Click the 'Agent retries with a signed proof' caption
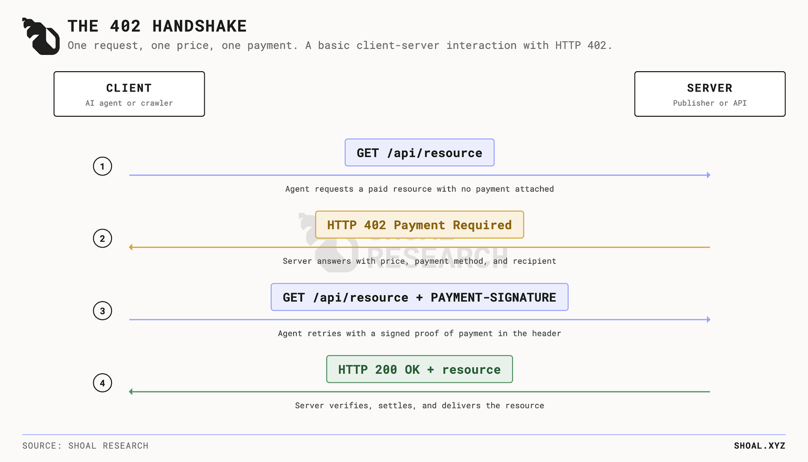Viewport: 808px width, 462px height. pyautogui.click(x=420, y=333)
